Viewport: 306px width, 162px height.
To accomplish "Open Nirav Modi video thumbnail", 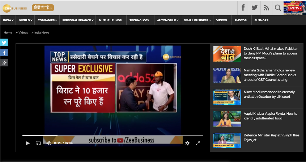I will [227, 97].
